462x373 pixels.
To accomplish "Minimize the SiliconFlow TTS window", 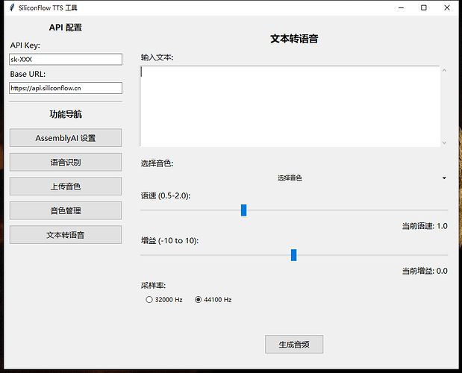I will pos(401,8).
